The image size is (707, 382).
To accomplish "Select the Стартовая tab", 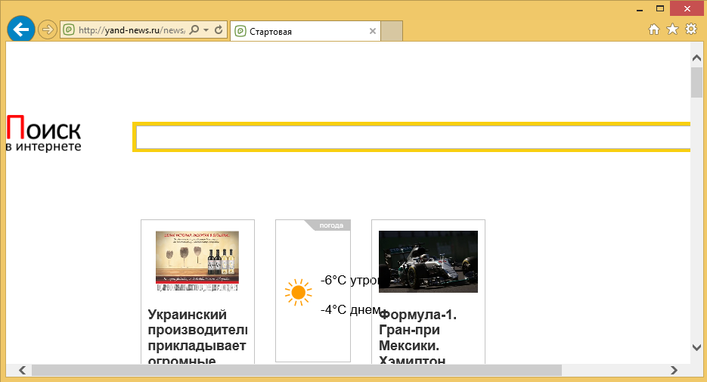I will [305, 31].
